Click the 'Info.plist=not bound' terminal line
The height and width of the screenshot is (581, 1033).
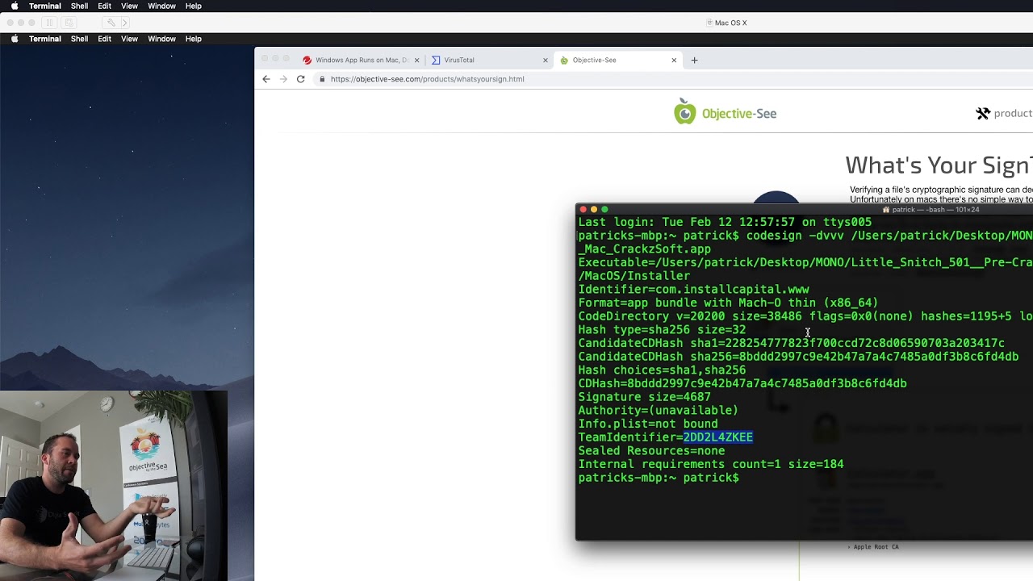point(647,424)
